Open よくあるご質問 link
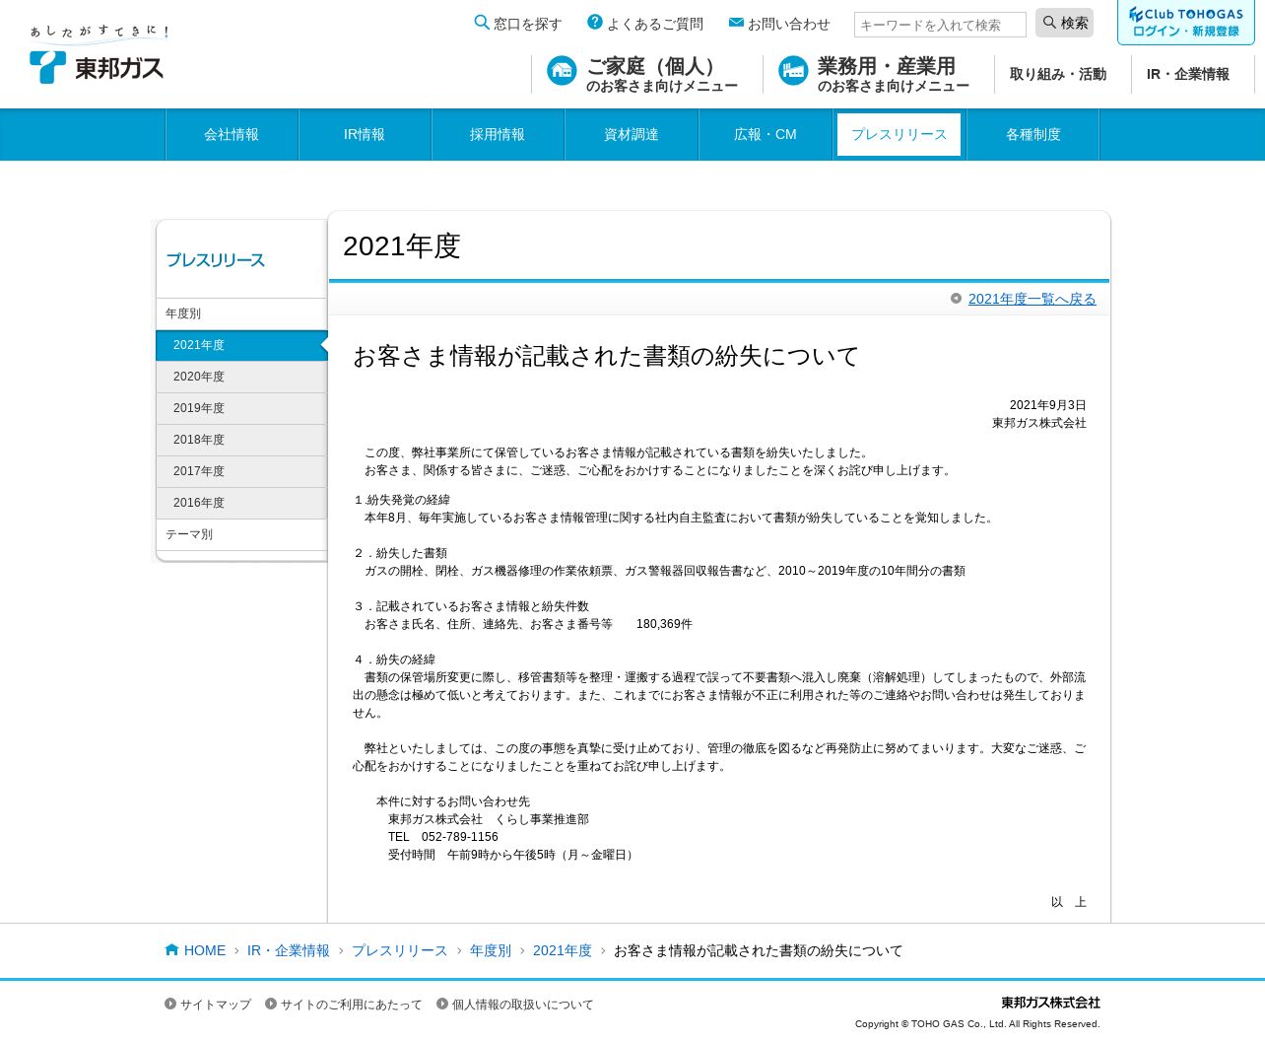1265x1042 pixels. click(645, 24)
